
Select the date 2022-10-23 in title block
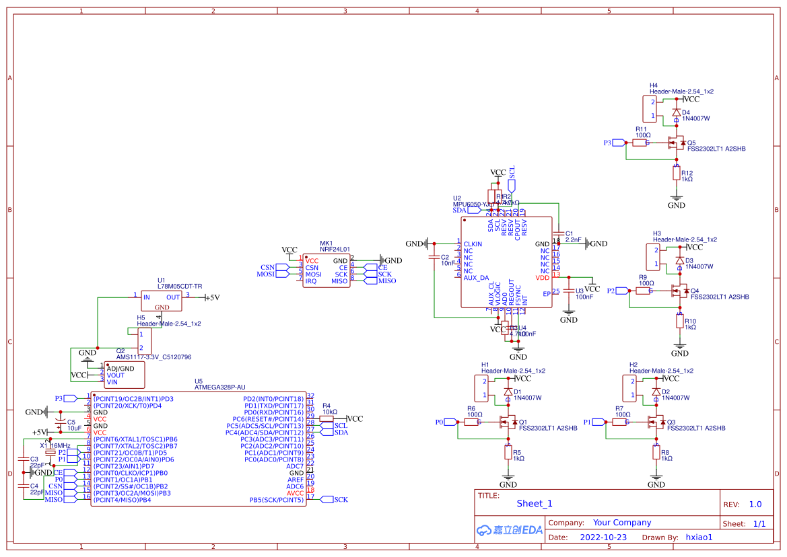tap(602, 537)
